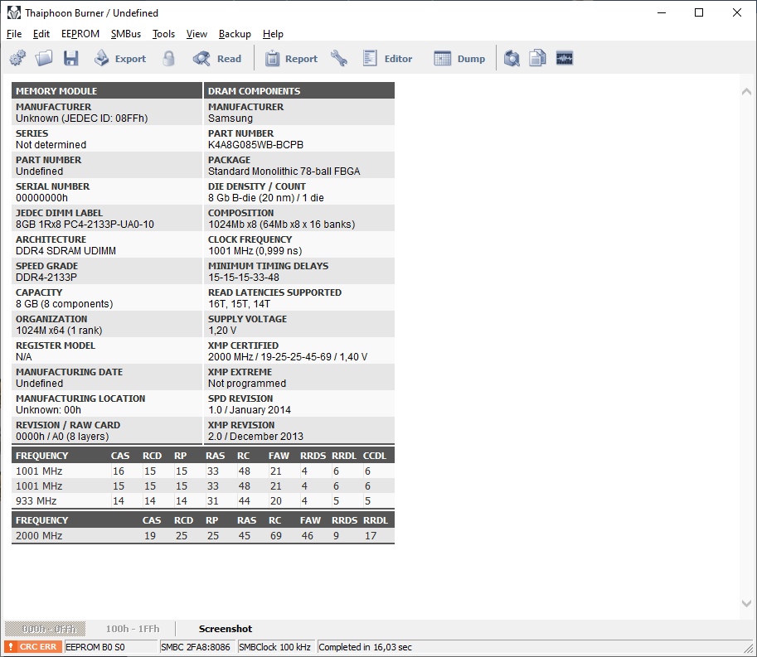Open the Help menu

(273, 34)
